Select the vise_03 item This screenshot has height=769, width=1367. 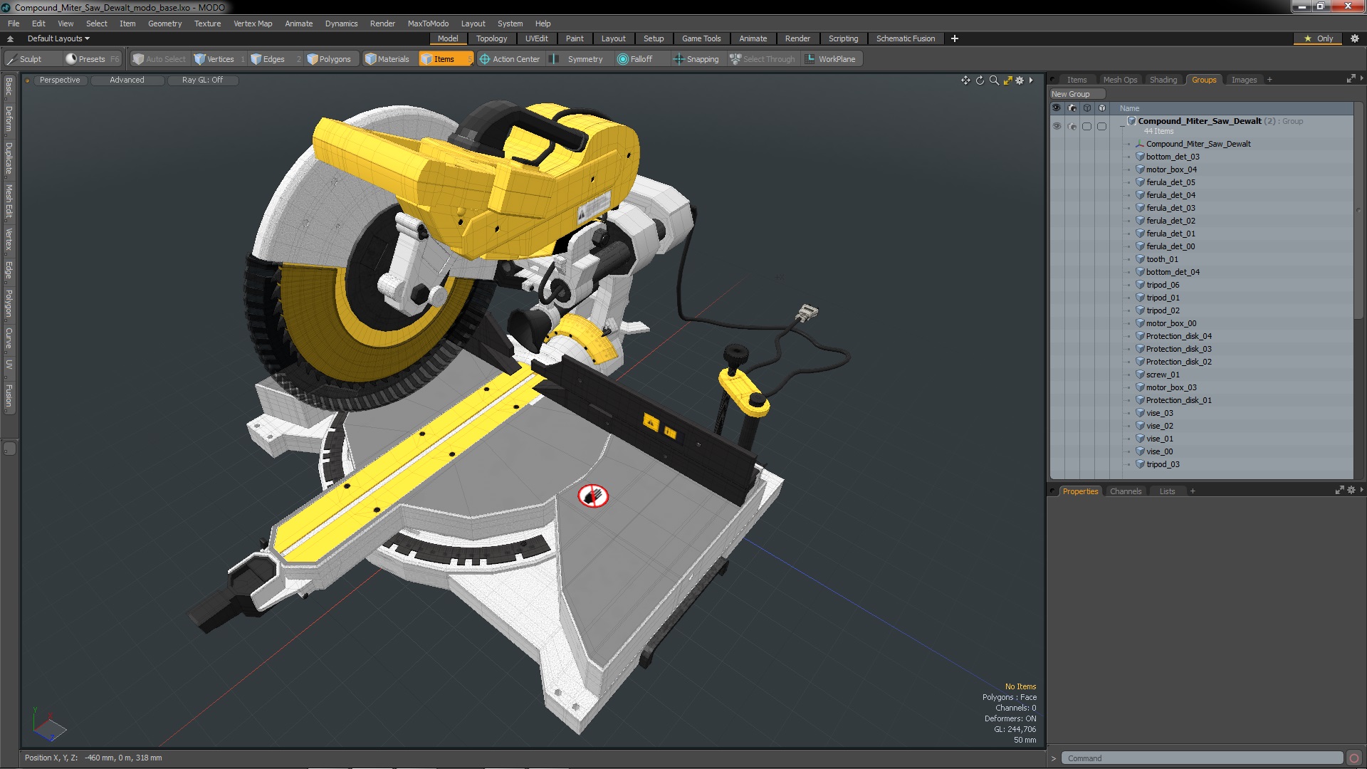tap(1159, 413)
